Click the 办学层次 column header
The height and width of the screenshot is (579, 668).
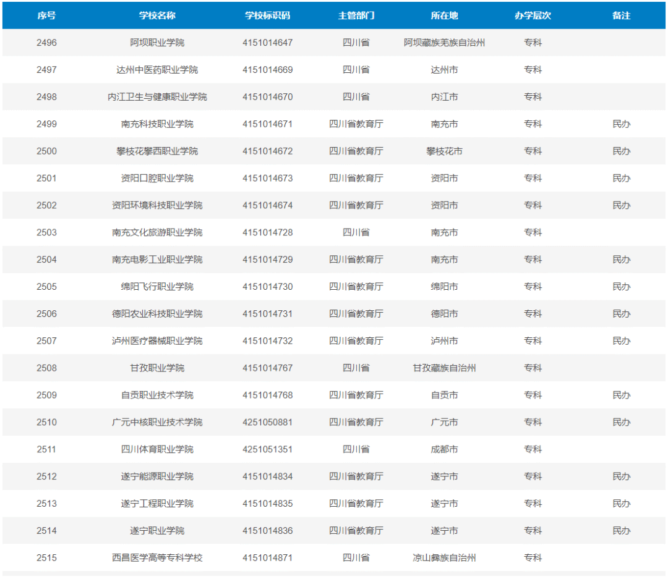(533, 15)
